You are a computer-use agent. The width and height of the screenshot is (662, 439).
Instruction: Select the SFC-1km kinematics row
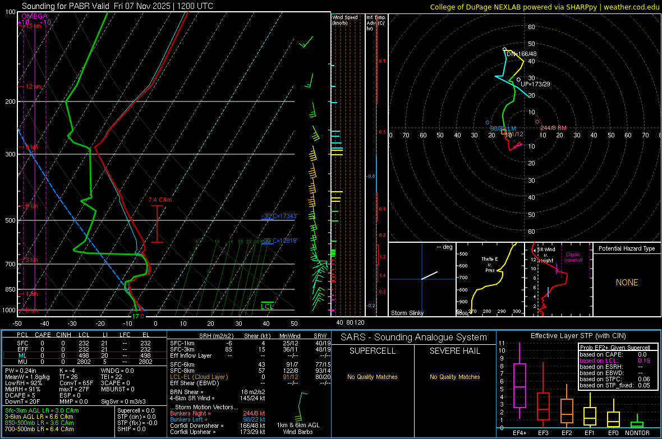point(250,343)
